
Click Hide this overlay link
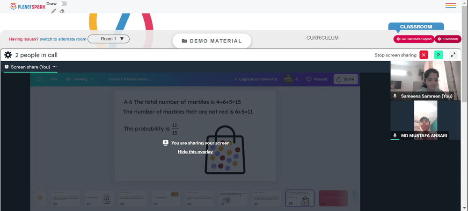click(195, 152)
